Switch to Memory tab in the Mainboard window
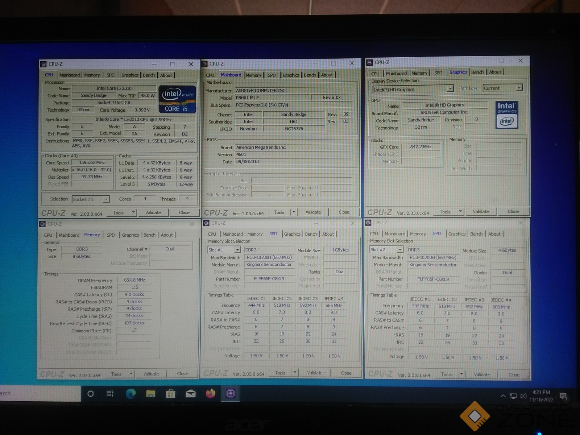This screenshot has height=435, width=580. point(253,75)
